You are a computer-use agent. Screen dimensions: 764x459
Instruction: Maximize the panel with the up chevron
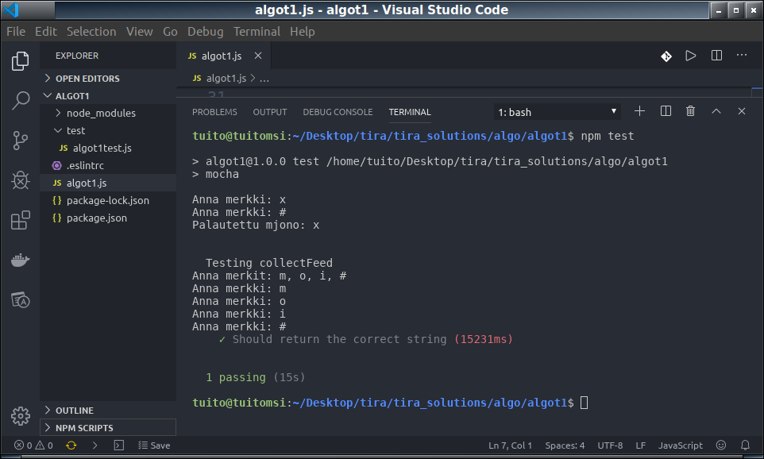716,111
